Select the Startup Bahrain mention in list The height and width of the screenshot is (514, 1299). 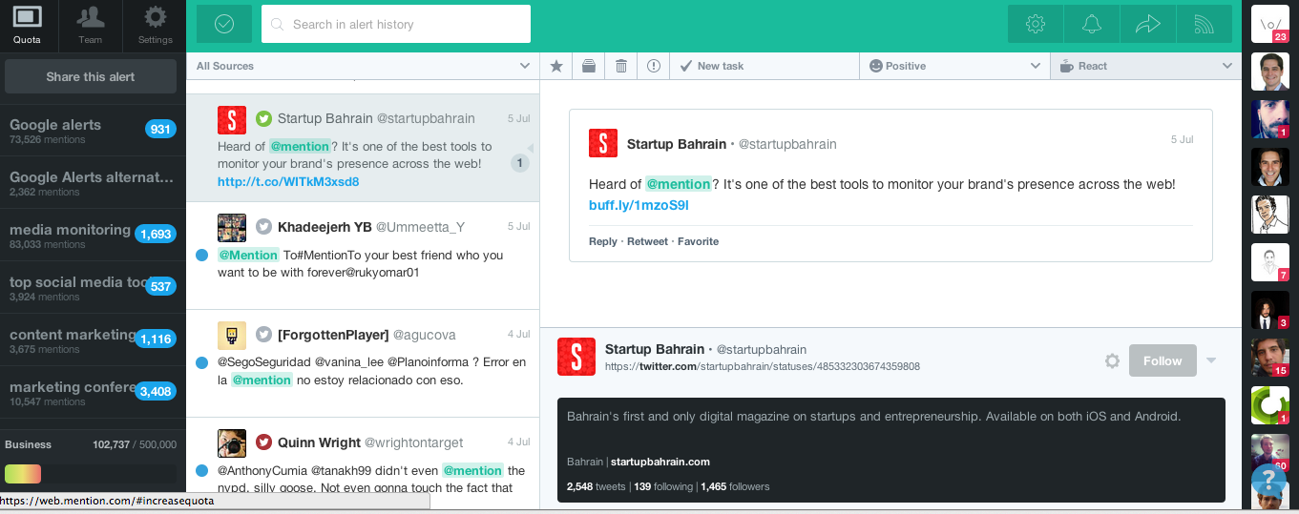tap(363, 148)
